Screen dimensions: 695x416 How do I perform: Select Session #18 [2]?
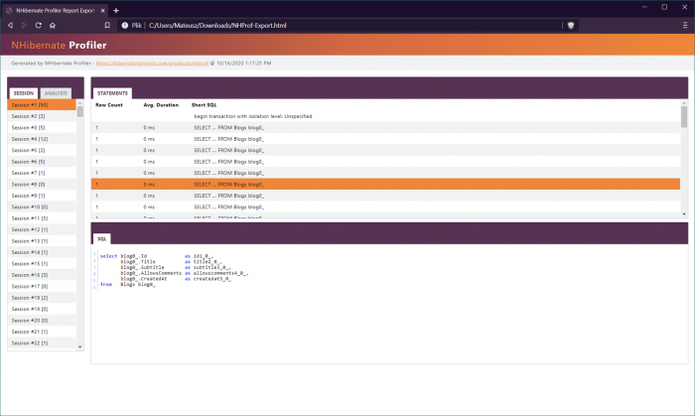coord(42,298)
